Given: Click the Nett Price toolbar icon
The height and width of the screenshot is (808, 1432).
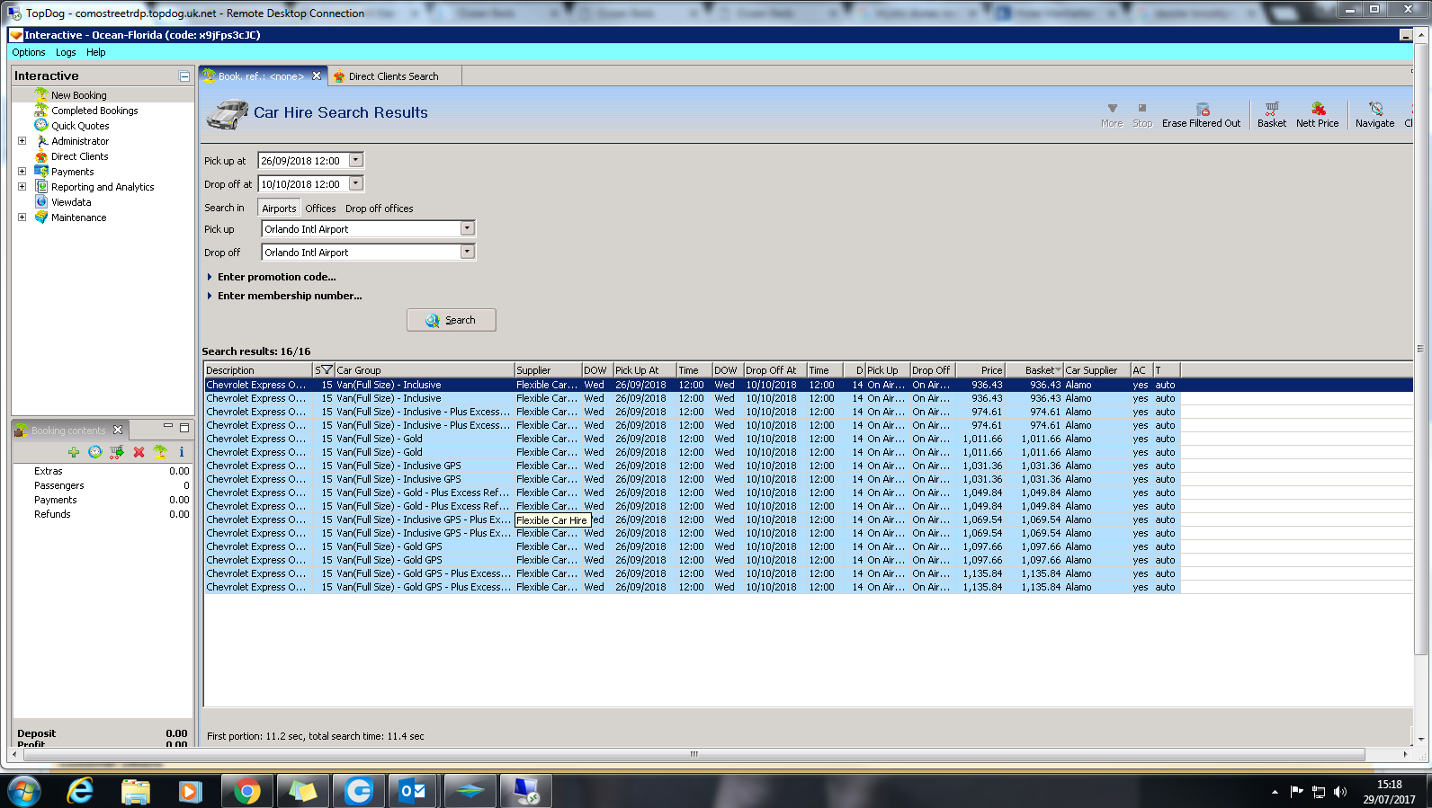Looking at the screenshot, I should click(x=1318, y=109).
